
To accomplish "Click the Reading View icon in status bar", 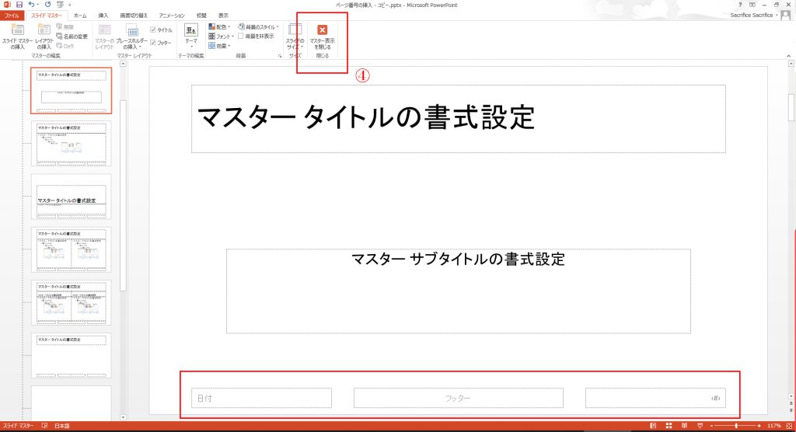I will click(683, 426).
